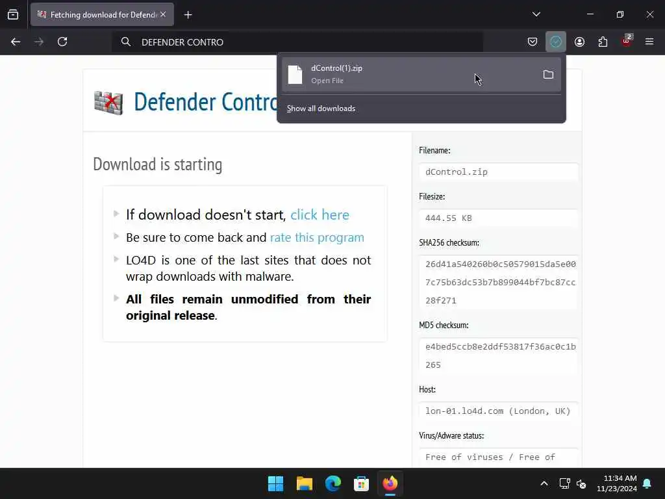
Task: Open the Windows Start menu
Action: point(275,483)
